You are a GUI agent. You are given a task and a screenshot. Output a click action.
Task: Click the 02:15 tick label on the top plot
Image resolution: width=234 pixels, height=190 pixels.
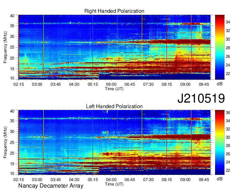[x=19, y=84]
